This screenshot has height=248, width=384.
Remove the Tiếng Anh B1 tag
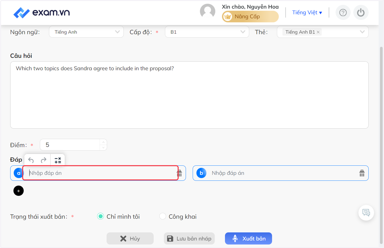tap(318, 32)
